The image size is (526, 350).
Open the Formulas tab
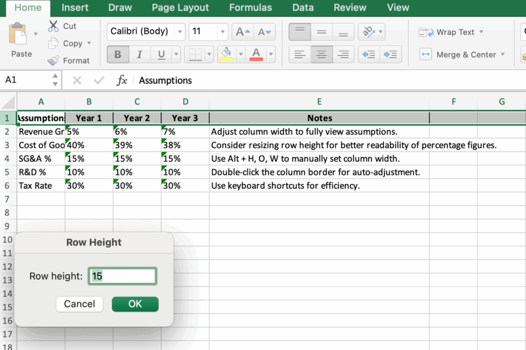tap(250, 7)
